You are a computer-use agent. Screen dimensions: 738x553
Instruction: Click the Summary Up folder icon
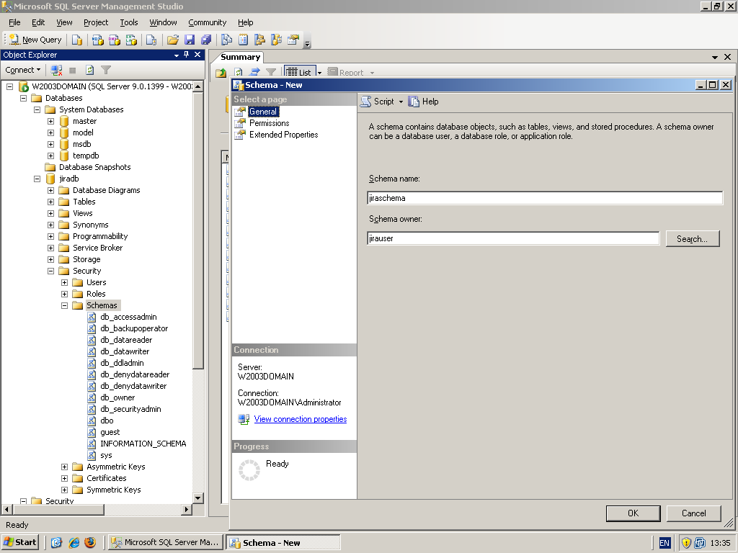(221, 73)
